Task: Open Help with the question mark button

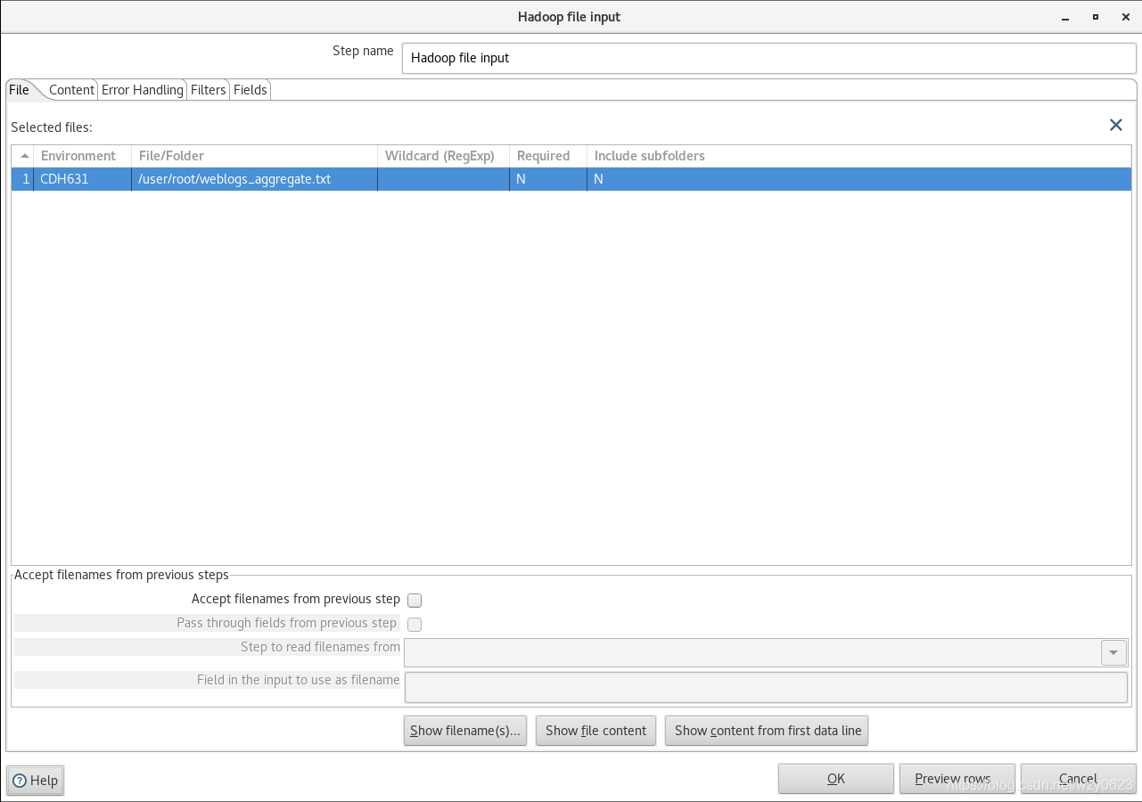Action: tap(36, 781)
